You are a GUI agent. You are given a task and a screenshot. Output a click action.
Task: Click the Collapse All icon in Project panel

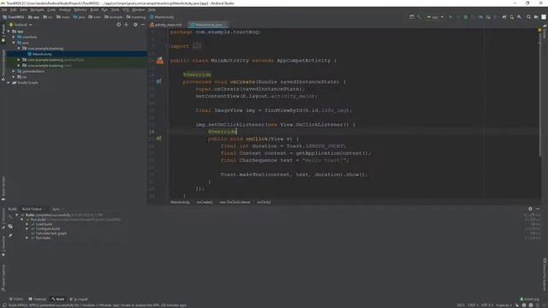(x=127, y=25)
